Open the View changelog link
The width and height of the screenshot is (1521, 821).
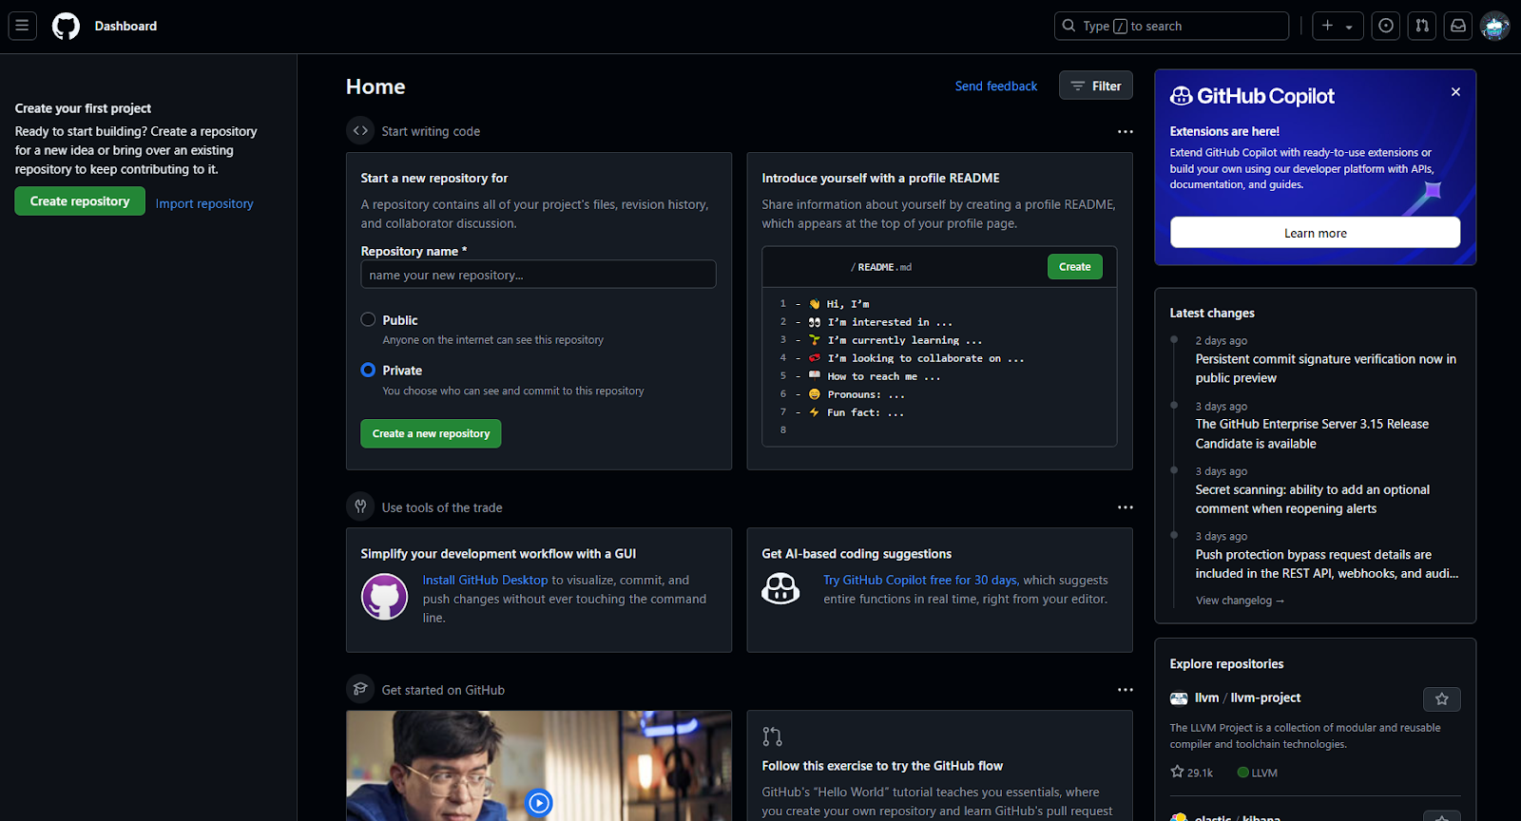(1240, 601)
